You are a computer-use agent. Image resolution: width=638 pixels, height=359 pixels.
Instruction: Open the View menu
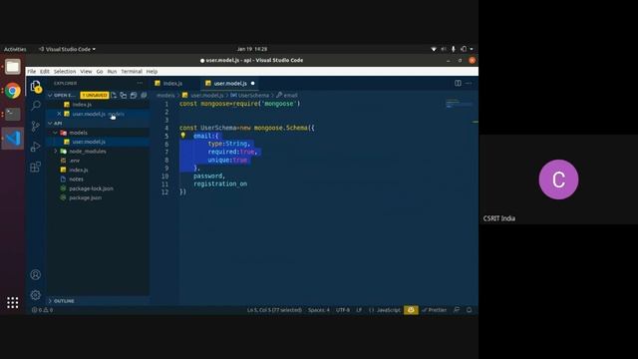pyautogui.click(x=86, y=72)
